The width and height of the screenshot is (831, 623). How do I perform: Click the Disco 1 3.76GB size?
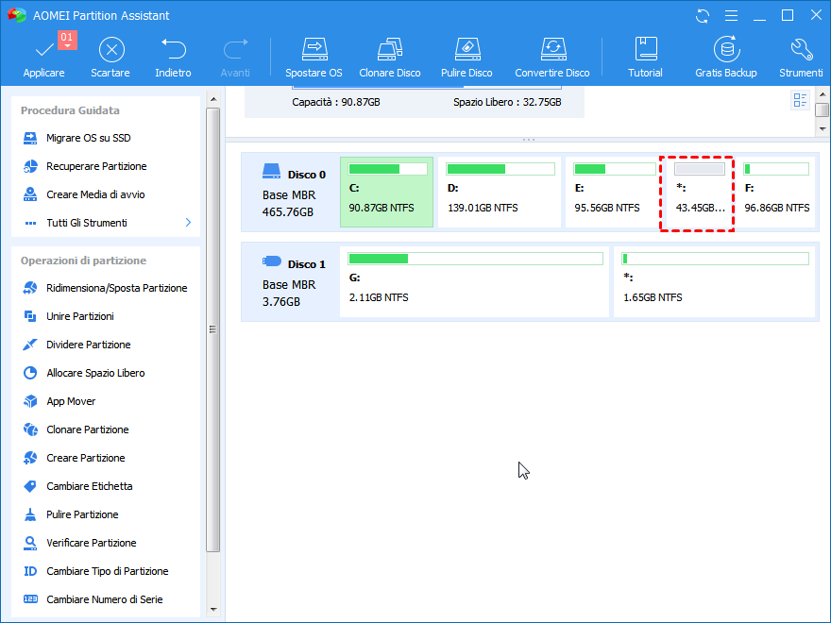click(280, 302)
